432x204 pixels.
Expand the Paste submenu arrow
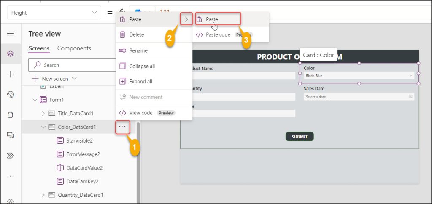point(186,19)
